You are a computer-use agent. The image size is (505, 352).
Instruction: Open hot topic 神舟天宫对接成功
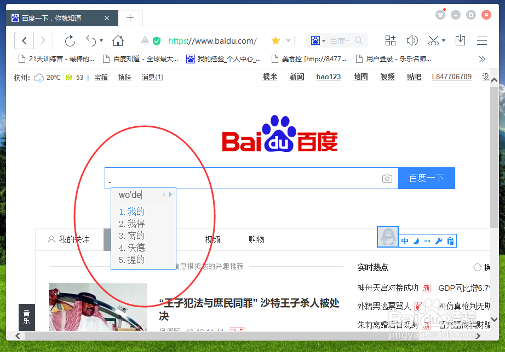tap(388, 288)
